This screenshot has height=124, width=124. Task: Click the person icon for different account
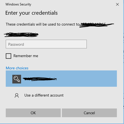17,95
